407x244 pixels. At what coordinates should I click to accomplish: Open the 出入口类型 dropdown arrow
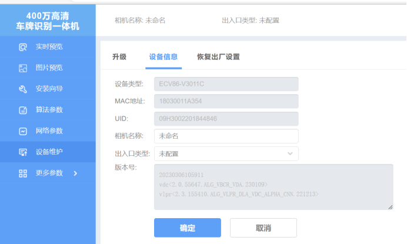pos(290,153)
